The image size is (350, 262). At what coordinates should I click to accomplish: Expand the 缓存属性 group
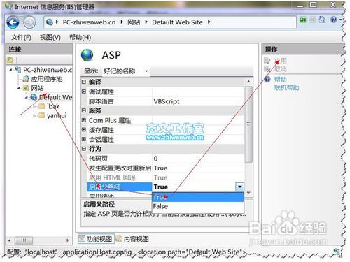point(84,130)
